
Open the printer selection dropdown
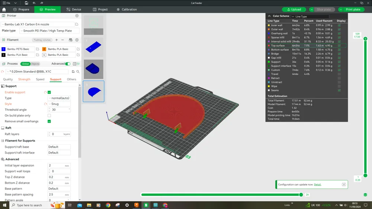(x=38, y=24)
